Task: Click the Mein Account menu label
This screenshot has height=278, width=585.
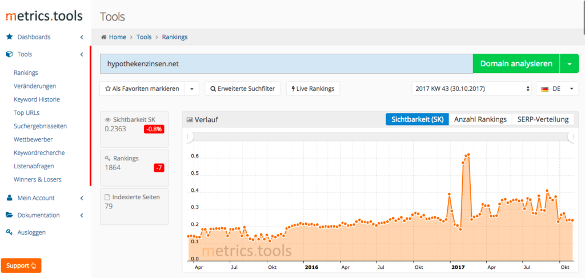Action: point(36,198)
